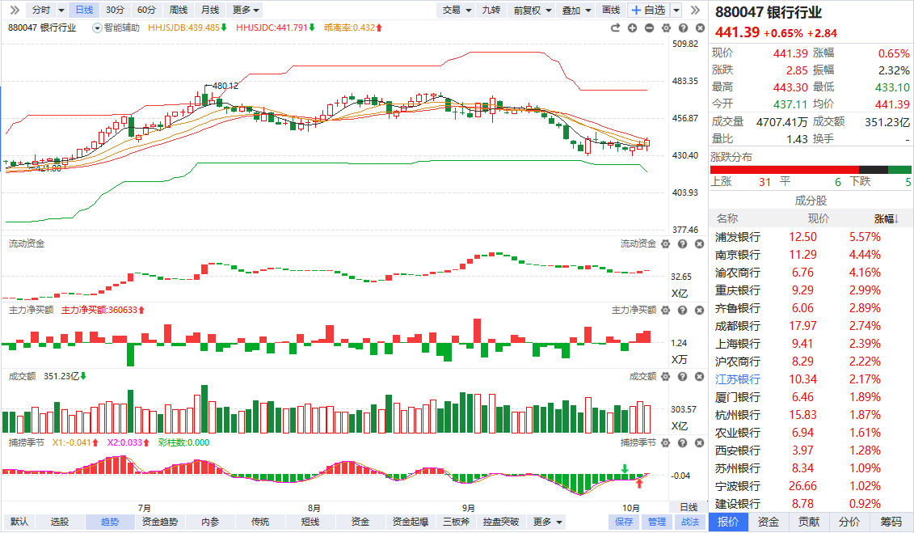Open the 前复权 adjustment dropdown
Screen dimensions: 914x533
(533, 10)
